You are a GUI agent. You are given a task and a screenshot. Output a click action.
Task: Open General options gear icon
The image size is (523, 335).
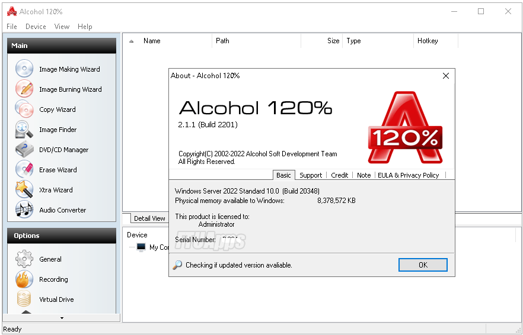point(24,259)
